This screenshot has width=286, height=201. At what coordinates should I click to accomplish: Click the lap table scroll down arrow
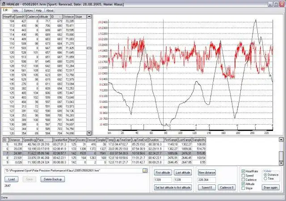(281, 163)
